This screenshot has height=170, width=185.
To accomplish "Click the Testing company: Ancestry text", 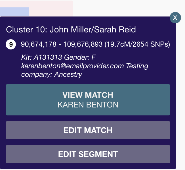I will (85, 70).
